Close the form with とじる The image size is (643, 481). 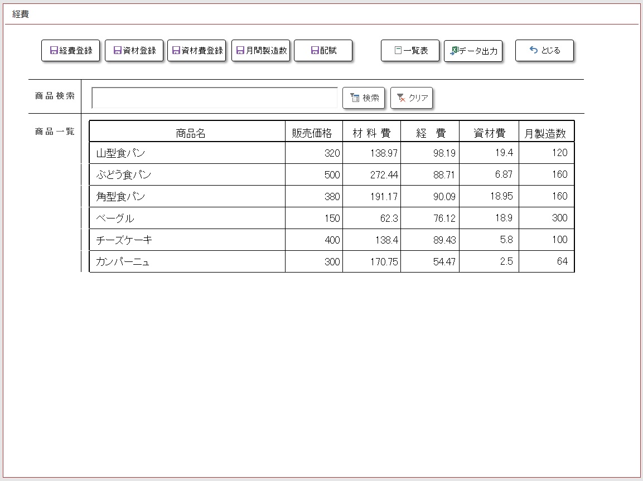[545, 50]
